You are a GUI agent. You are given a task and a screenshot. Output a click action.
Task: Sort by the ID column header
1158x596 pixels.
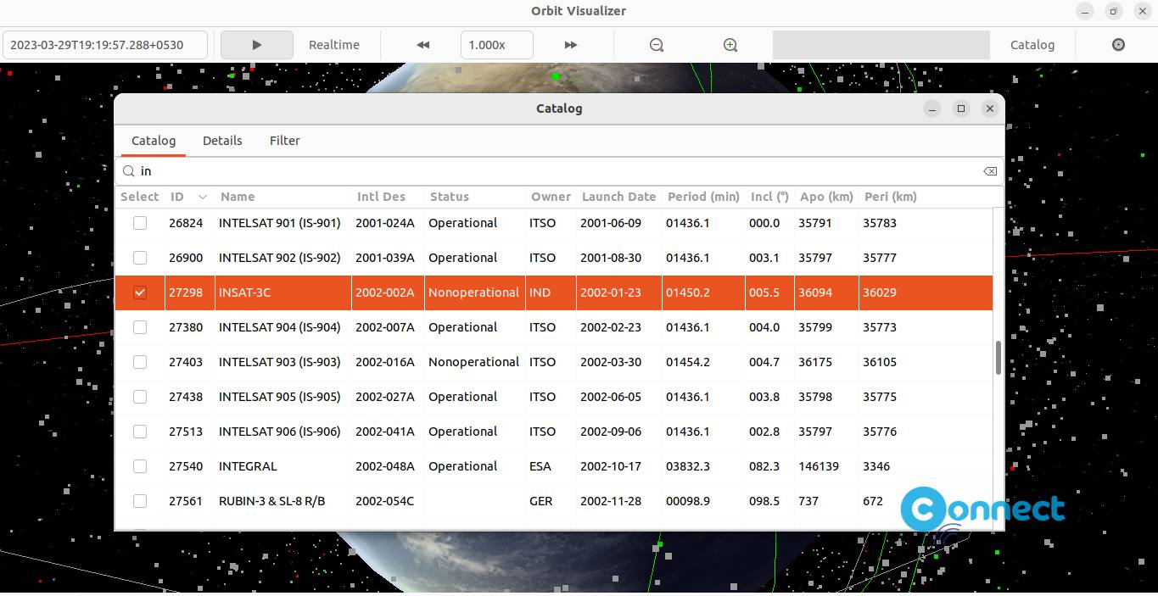tap(189, 197)
